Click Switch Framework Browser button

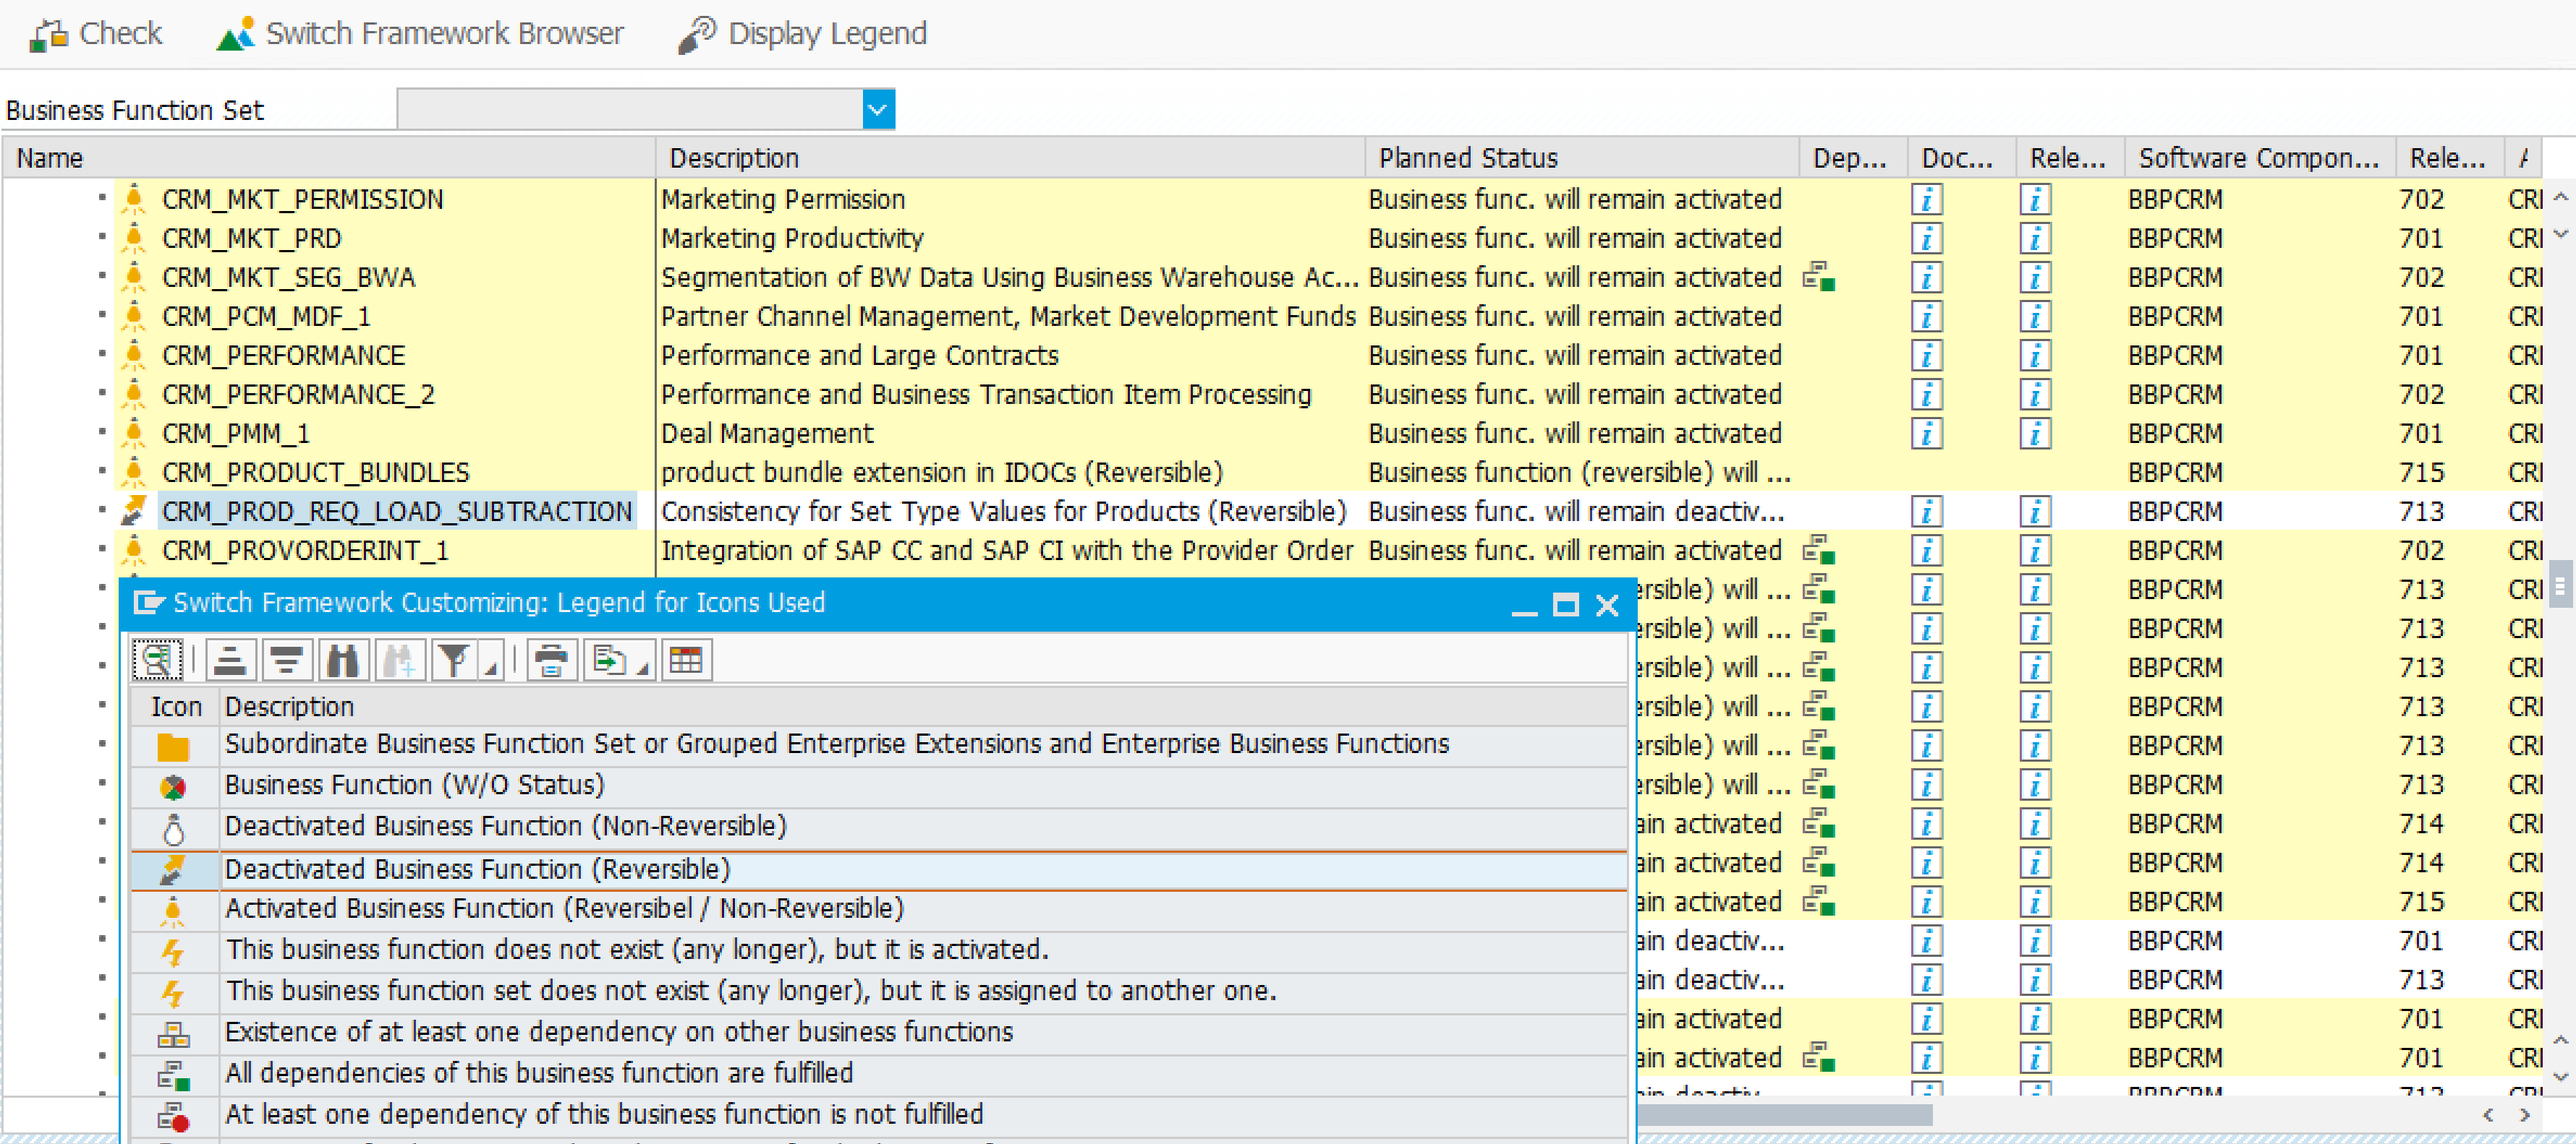[x=420, y=34]
